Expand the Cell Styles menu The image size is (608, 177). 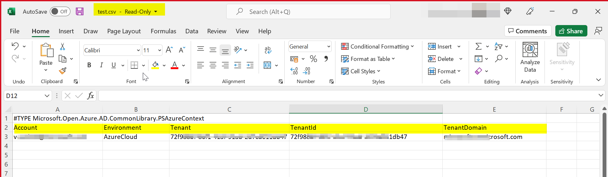click(361, 71)
